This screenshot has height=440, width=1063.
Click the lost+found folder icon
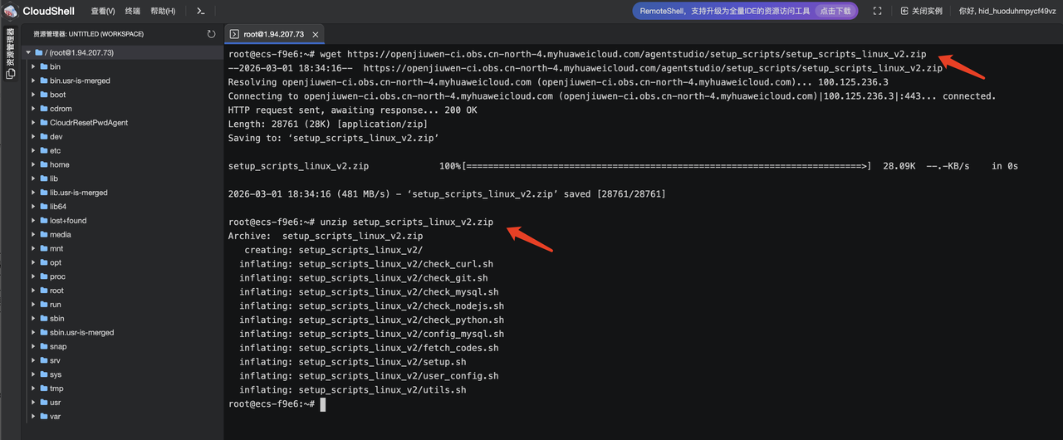point(44,220)
